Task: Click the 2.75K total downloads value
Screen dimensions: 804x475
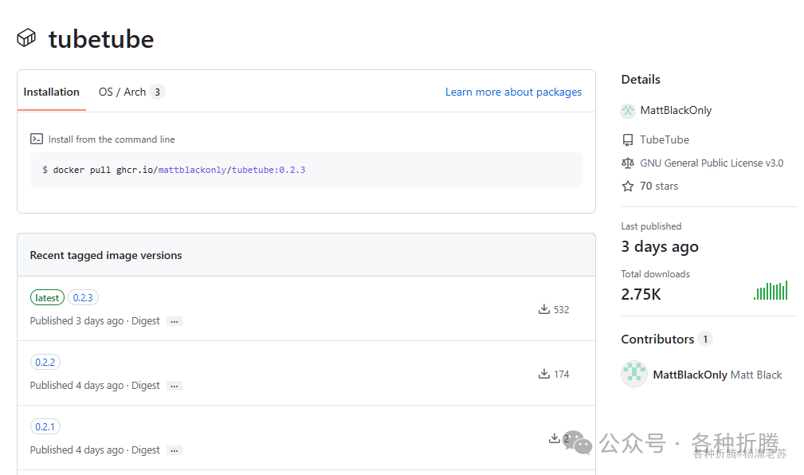Action: coord(641,294)
